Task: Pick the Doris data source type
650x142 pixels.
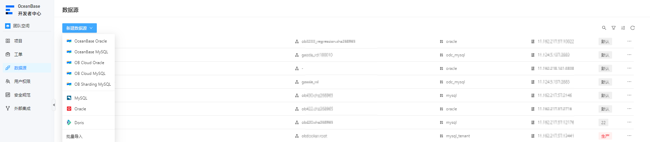Action: tap(88, 122)
